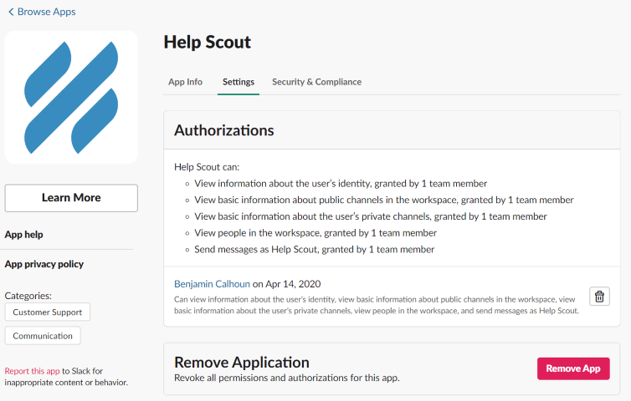
Task: Click the Remove Application heading
Action: point(242,362)
